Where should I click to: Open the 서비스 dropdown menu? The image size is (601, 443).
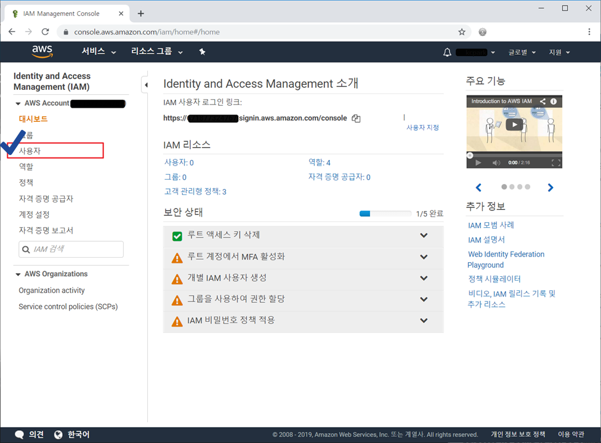99,51
